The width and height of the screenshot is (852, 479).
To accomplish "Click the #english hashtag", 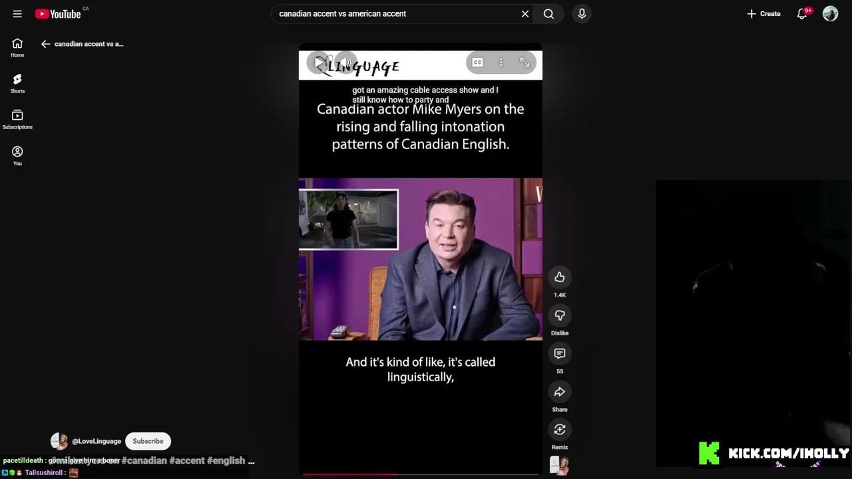I will coord(226,460).
